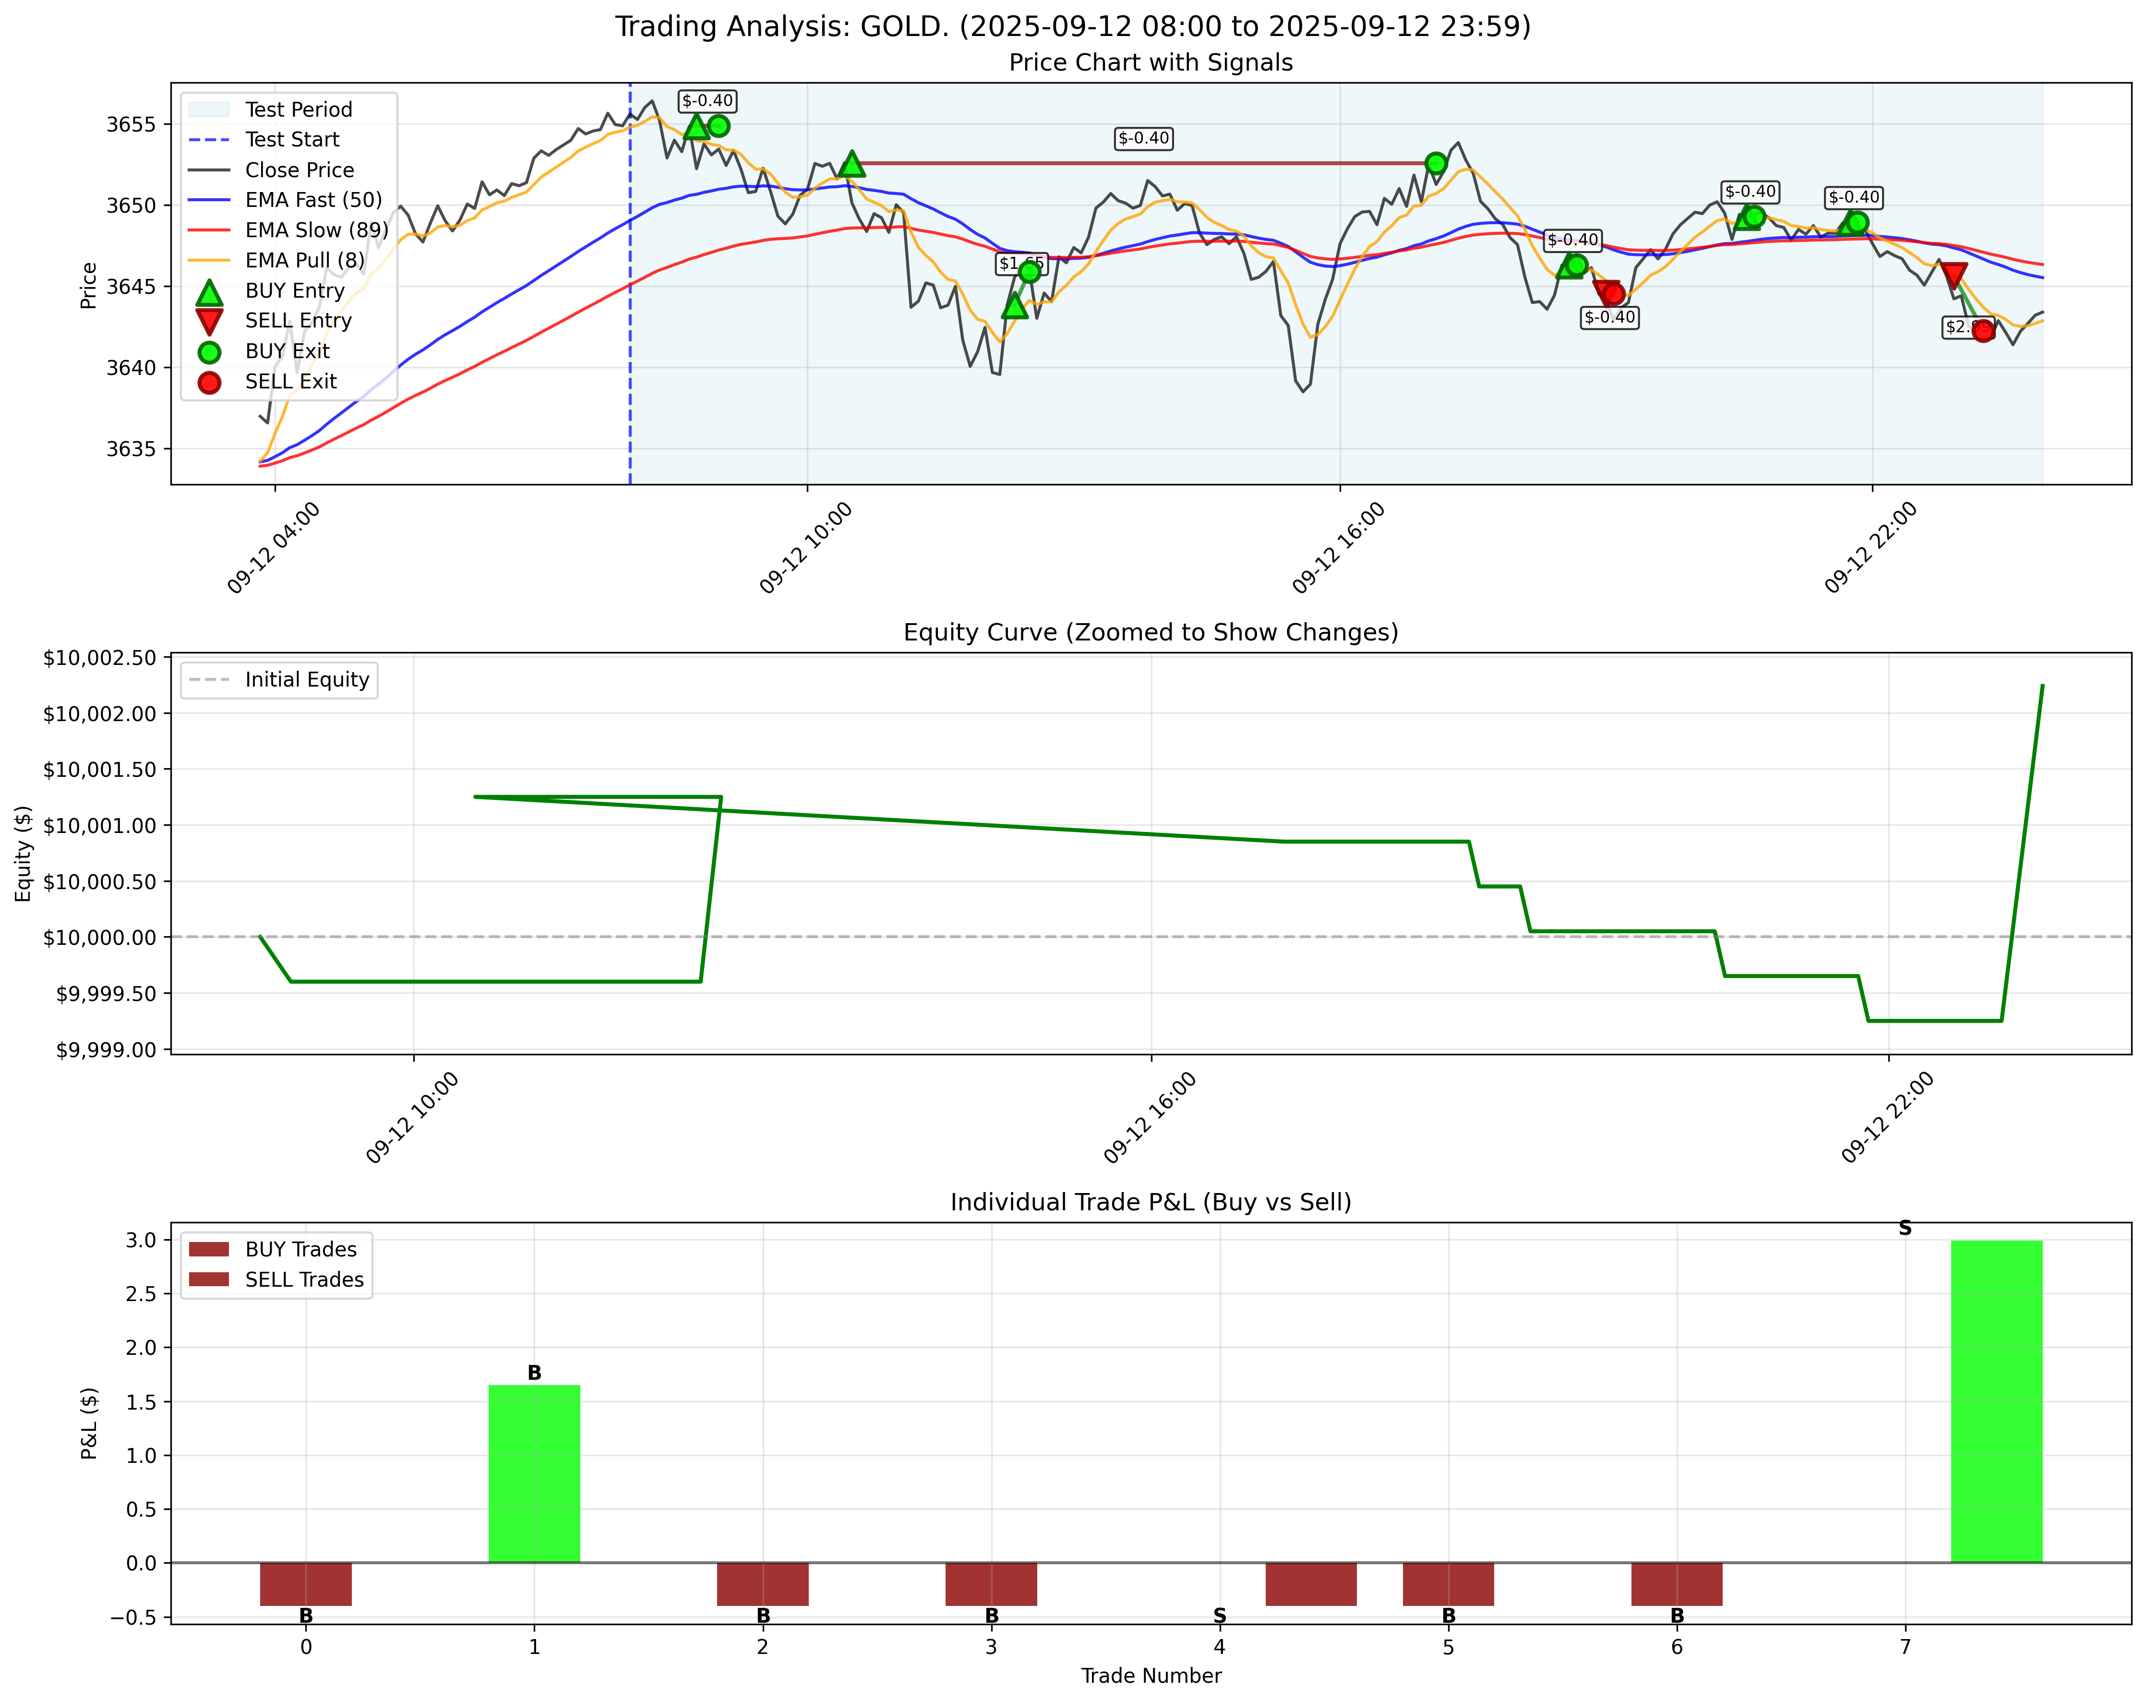
Task: Click the red EMA Slow (89) line sample
Action: click(x=209, y=231)
